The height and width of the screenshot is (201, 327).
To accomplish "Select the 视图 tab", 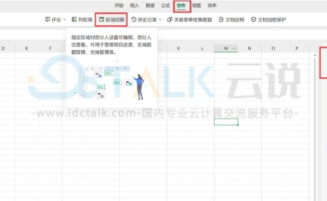I will [196, 6].
